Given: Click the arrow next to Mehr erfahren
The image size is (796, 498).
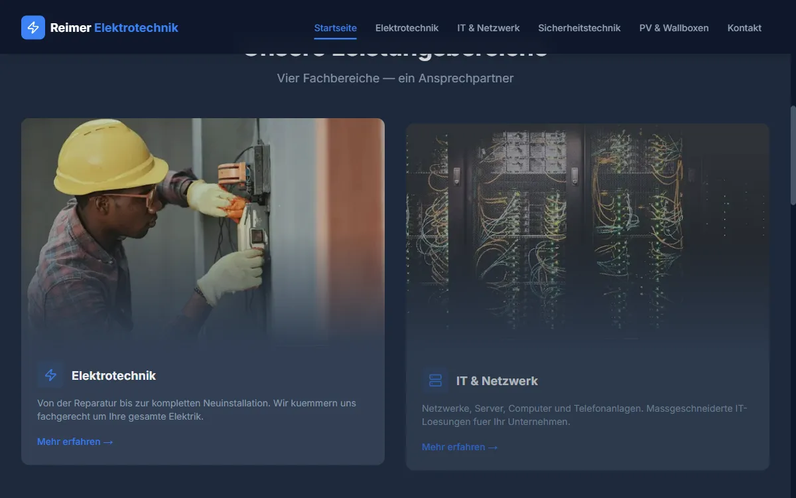Looking at the screenshot, I should point(108,442).
